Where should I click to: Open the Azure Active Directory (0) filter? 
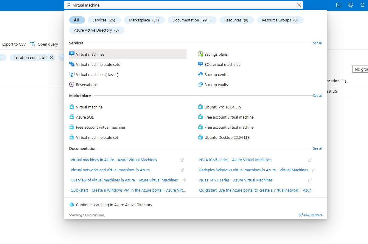click(97, 30)
